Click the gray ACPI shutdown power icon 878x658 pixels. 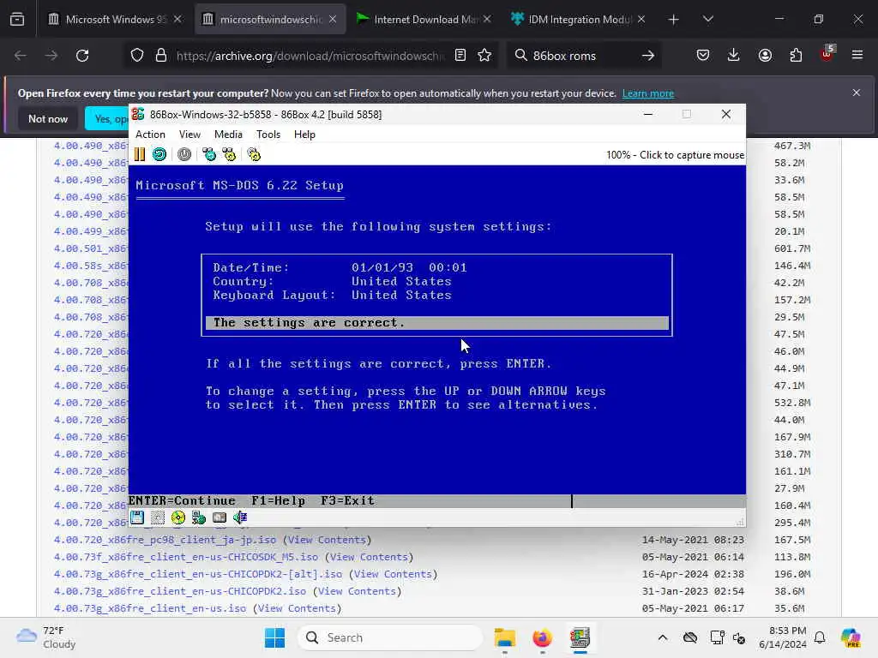click(184, 154)
